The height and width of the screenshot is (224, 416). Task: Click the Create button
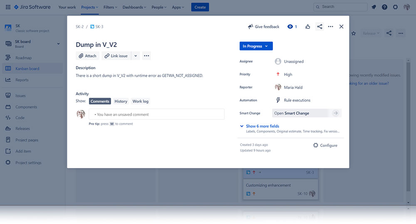tap(200, 7)
